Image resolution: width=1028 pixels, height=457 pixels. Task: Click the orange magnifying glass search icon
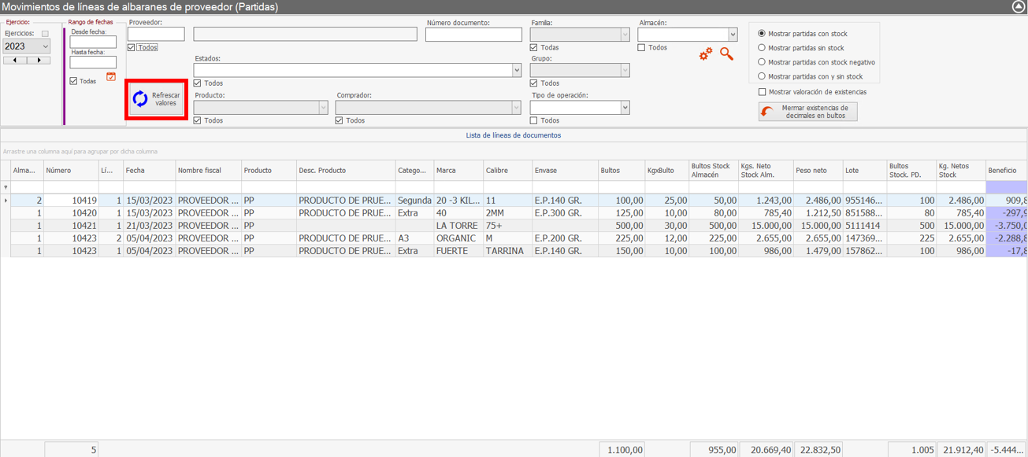(x=726, y=53)
